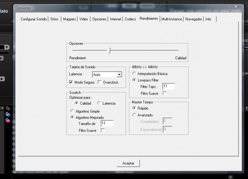Viewport: 248px width, 179px height.
Task: Open the Latencia combo box showing Auto
Action: [x=107, y=74]
